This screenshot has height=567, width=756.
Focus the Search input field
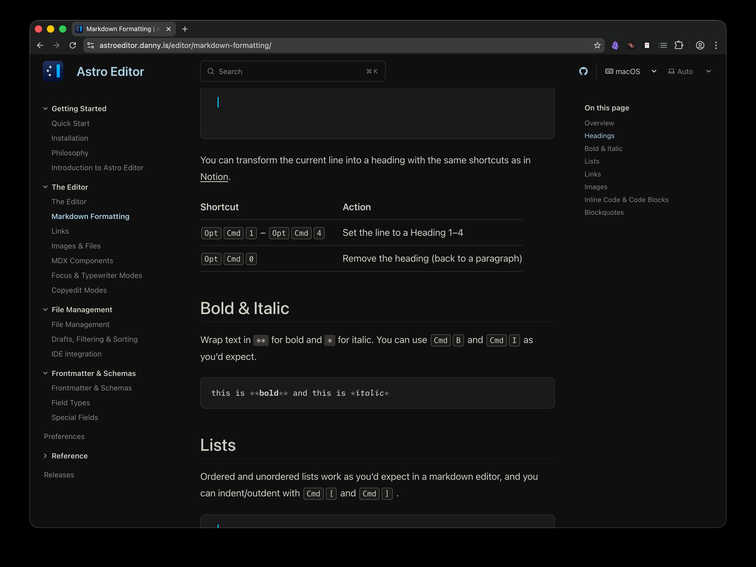293,71
